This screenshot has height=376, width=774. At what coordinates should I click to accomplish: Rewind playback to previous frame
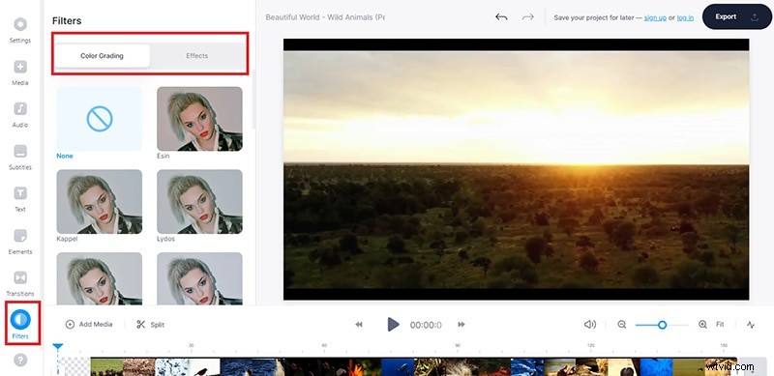click(x=359, y=324)
